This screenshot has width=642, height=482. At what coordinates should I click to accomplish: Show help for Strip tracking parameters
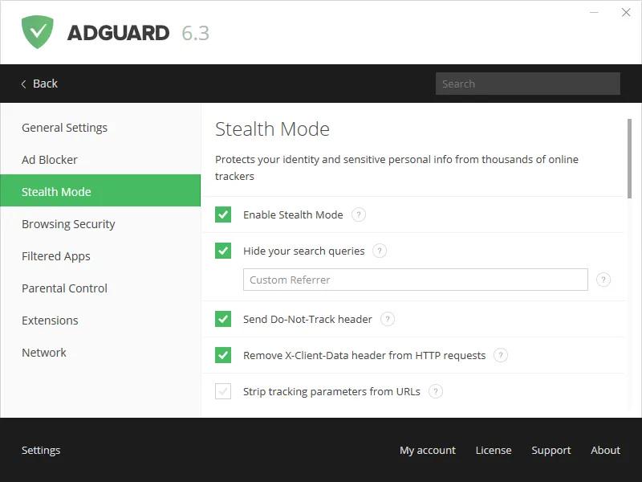click(x=436, y=391)
